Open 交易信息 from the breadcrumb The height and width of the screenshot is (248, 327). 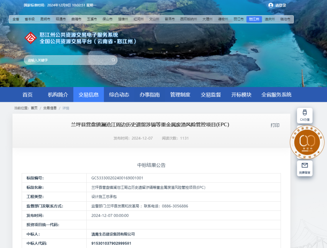click(49, 108)
